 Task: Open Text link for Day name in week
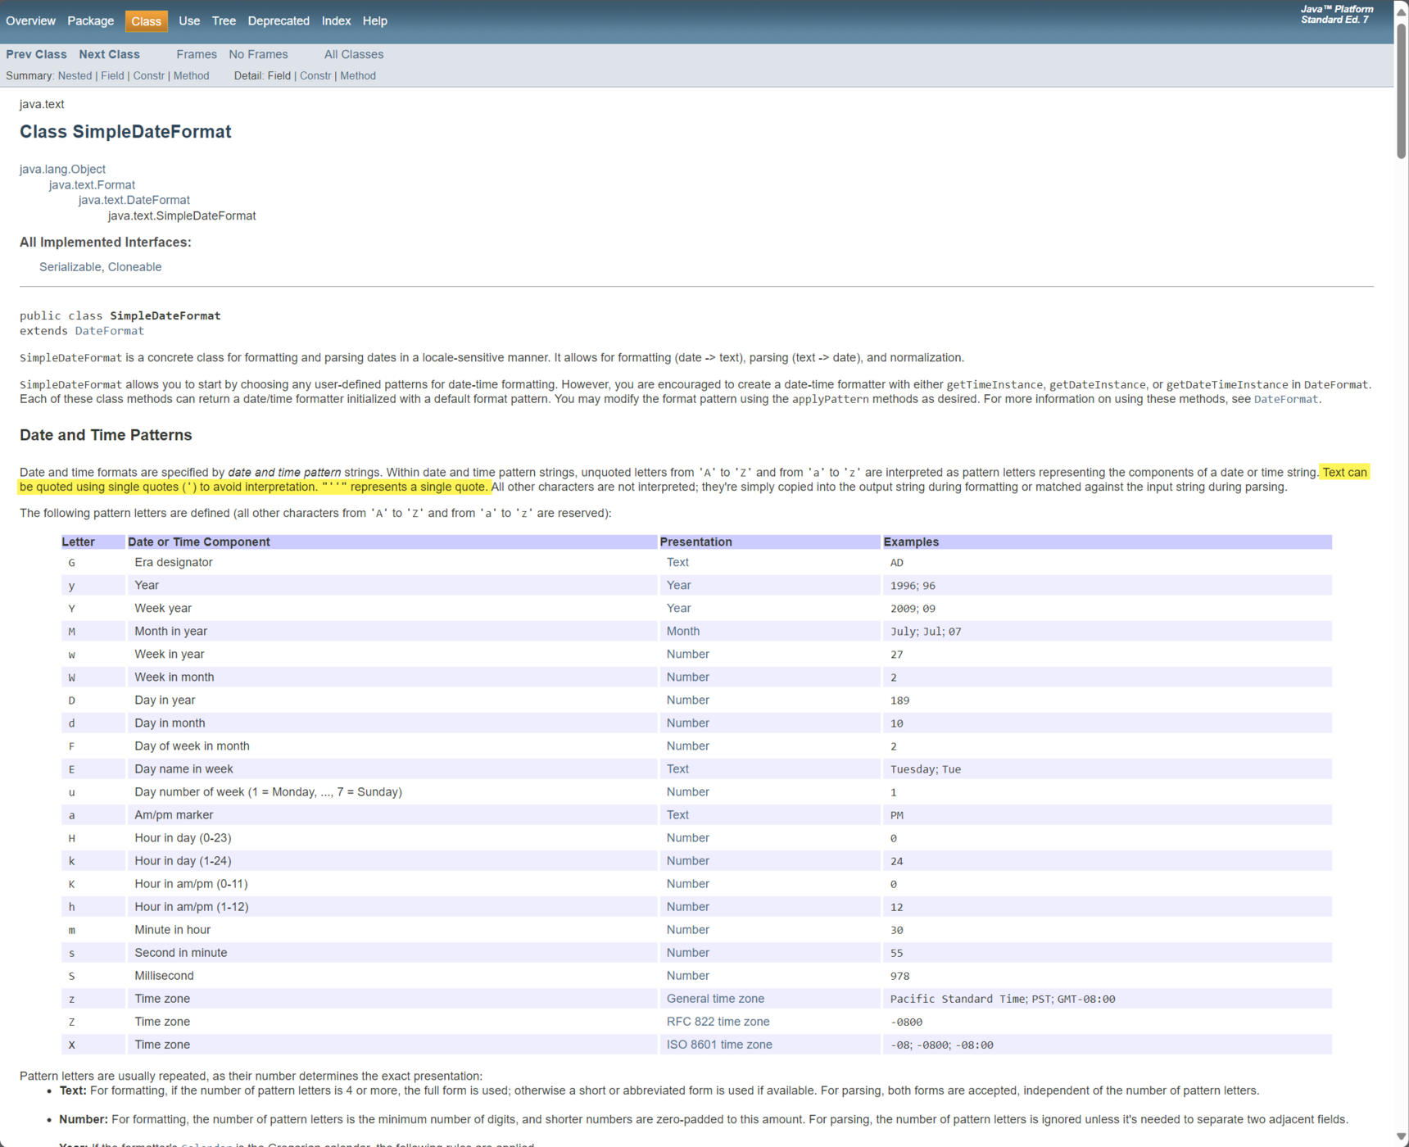coord(677,769)
